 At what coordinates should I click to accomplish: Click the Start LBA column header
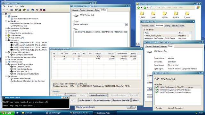click(x=109, y=54)
